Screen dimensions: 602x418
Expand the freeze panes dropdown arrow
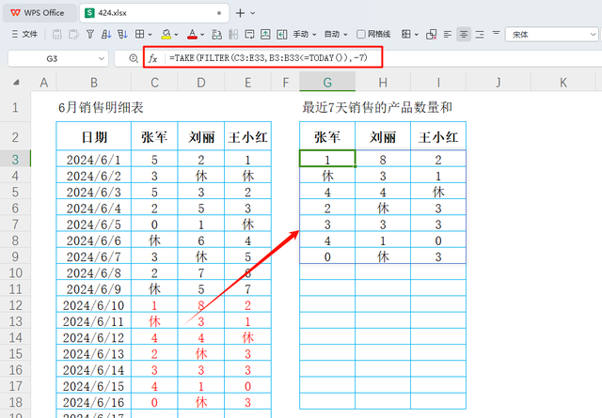(x=416, y=35)
